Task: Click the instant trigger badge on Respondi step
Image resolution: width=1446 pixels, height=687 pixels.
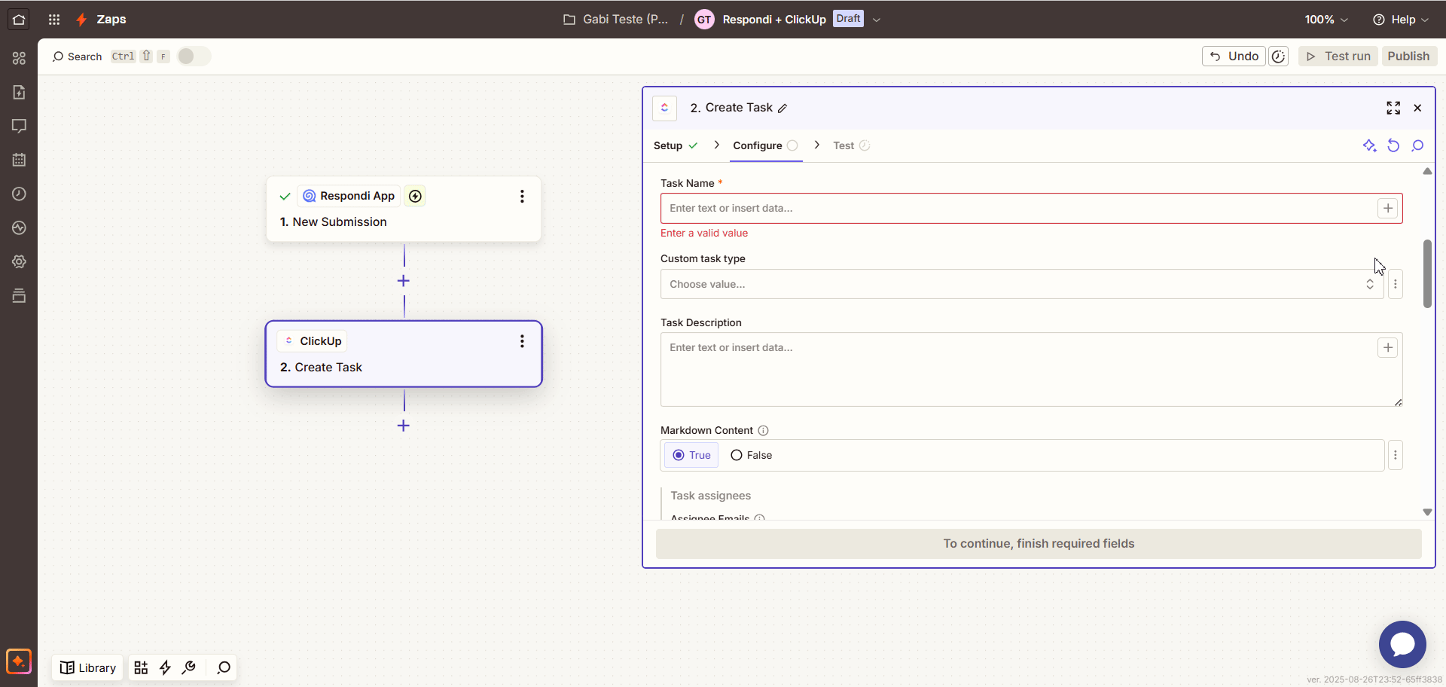Action: 415,197
